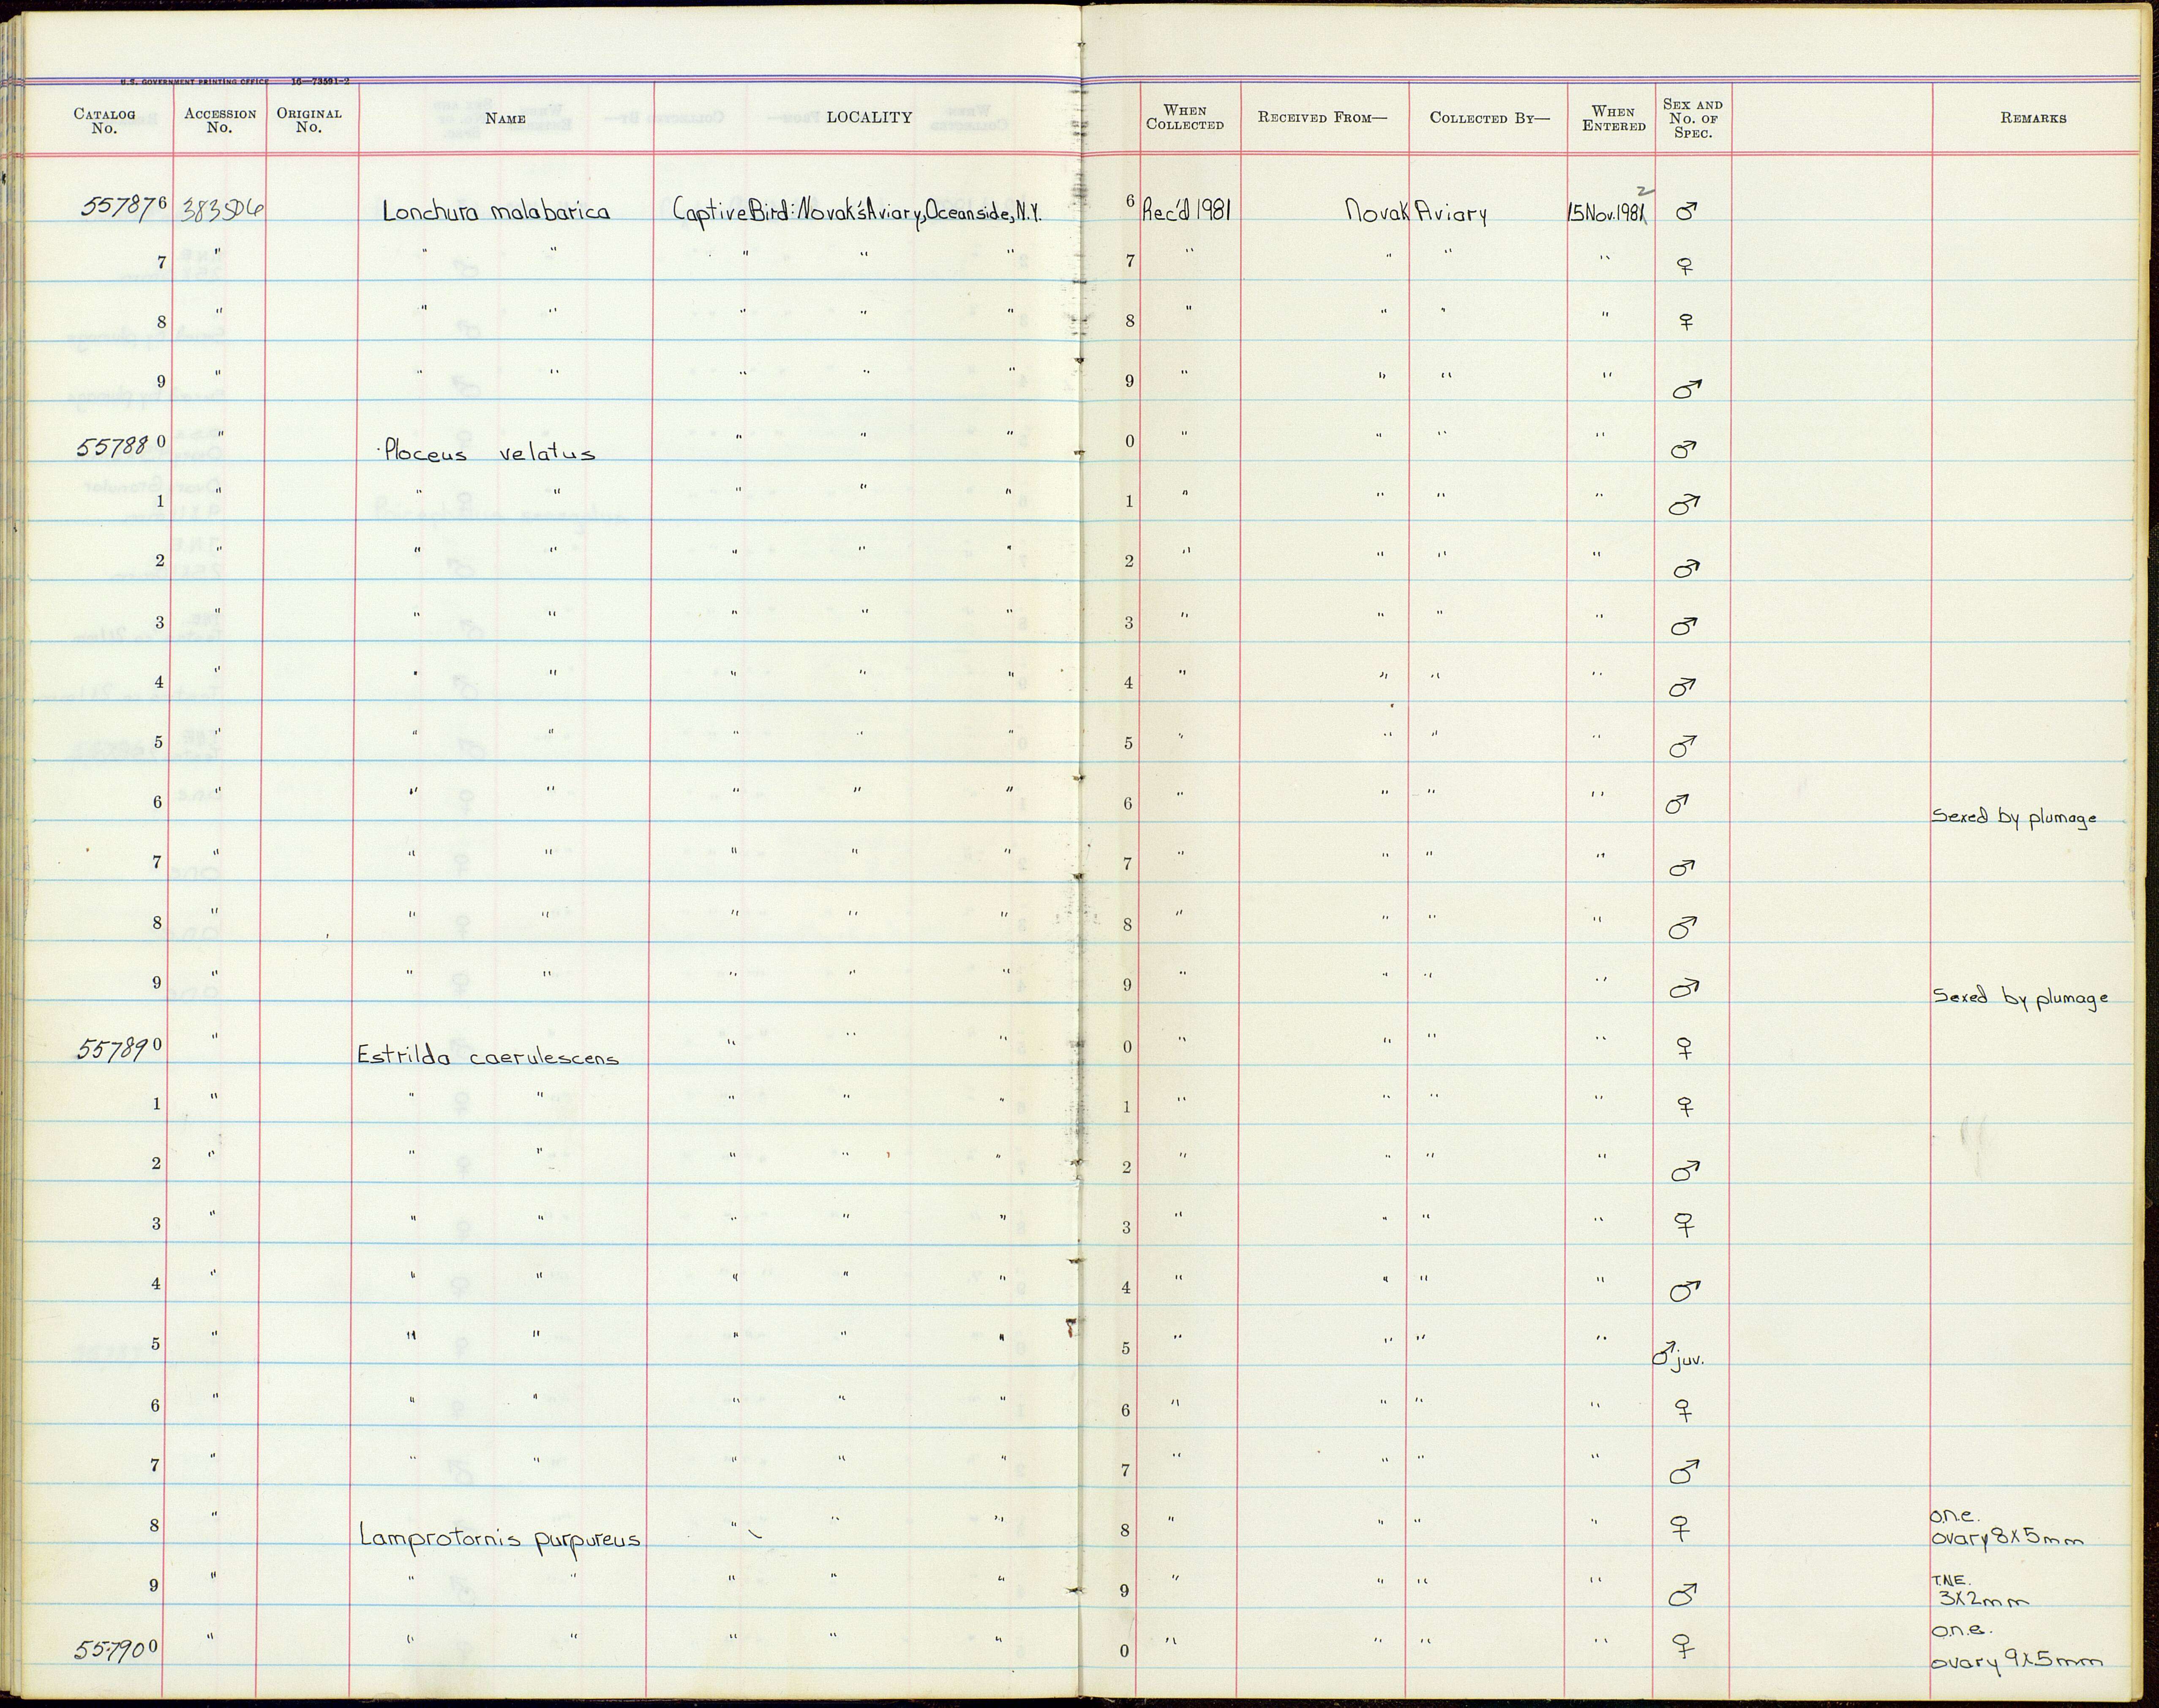Select accession number 383506
Image resolution: width=2159 pixels, height=1708 pixels.
point(222,210)
